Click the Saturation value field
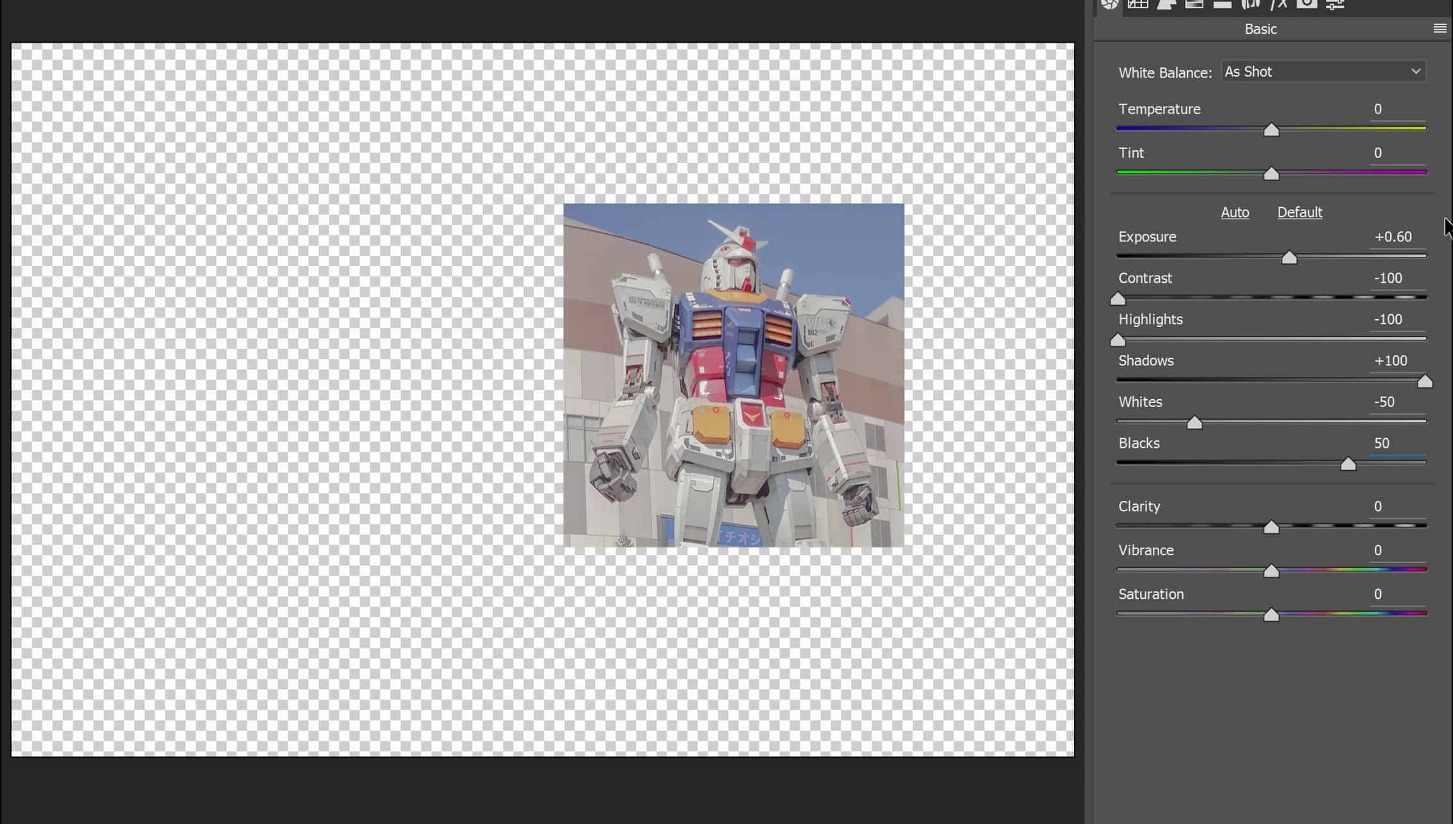This screenshot has width=1453, height=824. 1397,594
